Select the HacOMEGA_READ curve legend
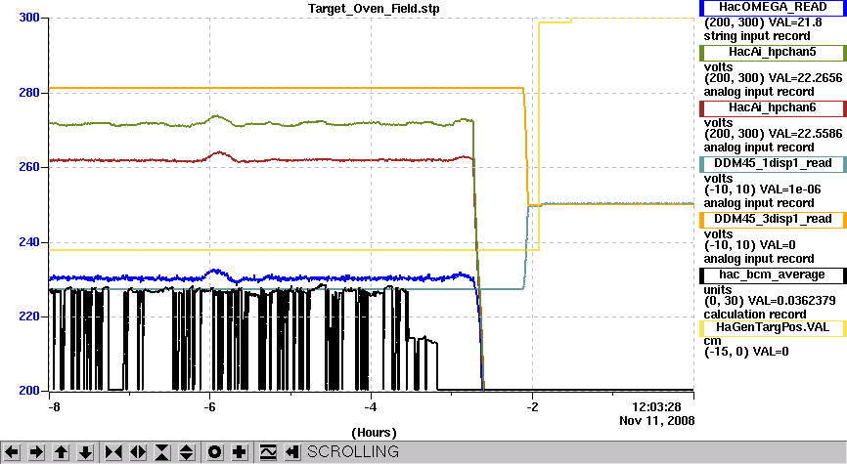 coord(773,8)
